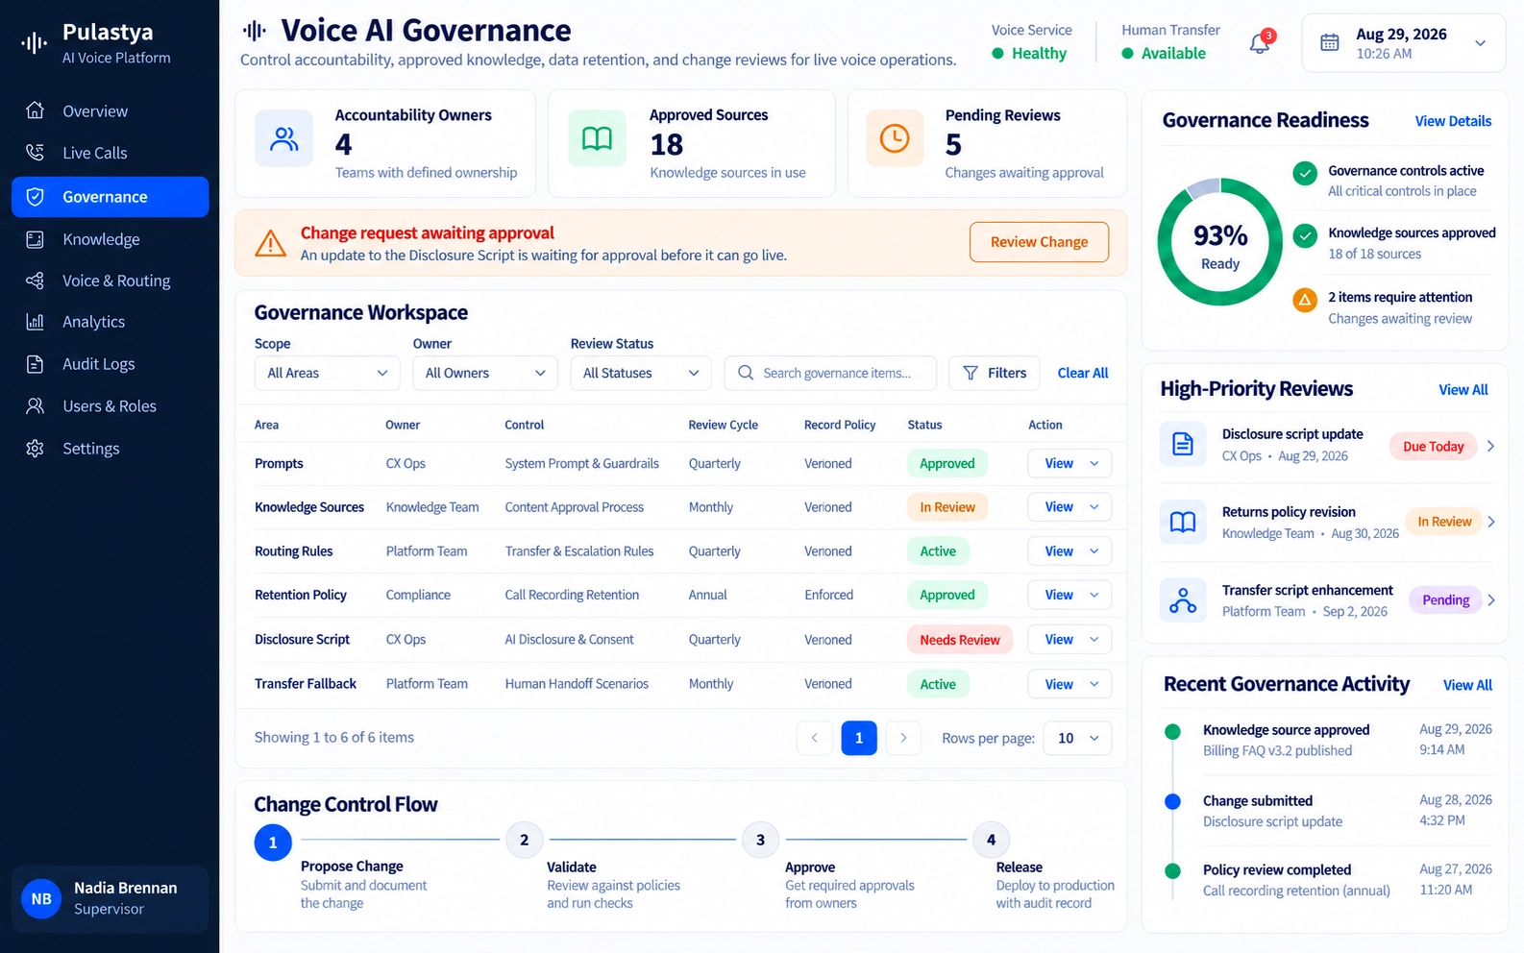Open the Scope All Areas dropdown
The width and height of the screenshot is (1524, 953).
coord(327,373)
